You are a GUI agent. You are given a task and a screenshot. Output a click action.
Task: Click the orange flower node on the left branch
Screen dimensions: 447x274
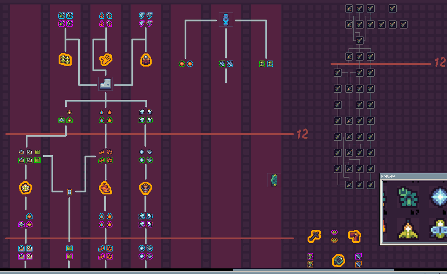click(25, 188)
